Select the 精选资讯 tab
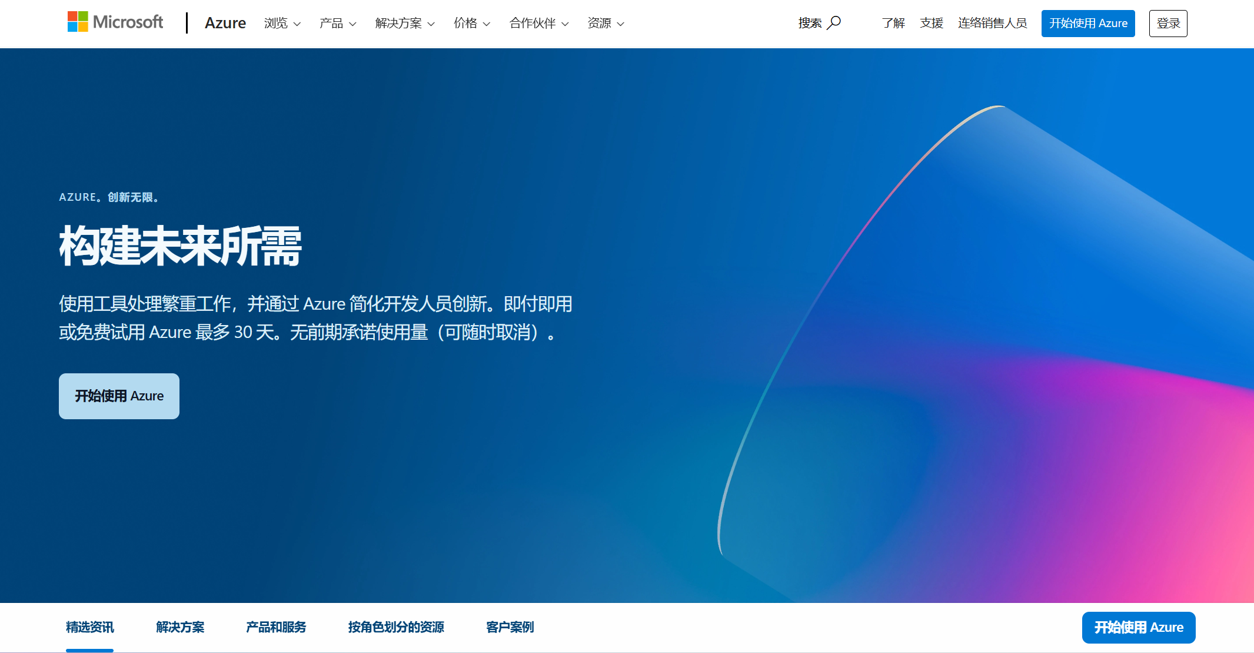 89,627
